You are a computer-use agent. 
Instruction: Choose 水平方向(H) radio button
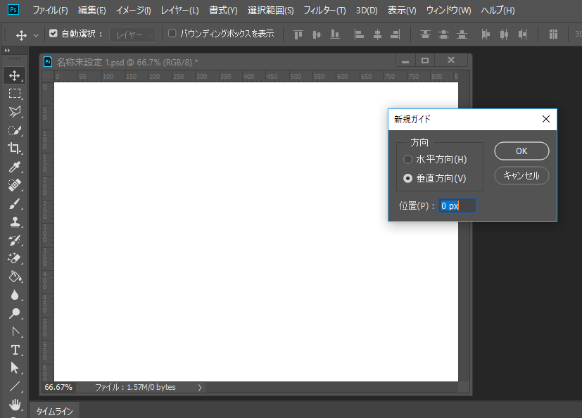pyautogui.click(x=407, y=159)
